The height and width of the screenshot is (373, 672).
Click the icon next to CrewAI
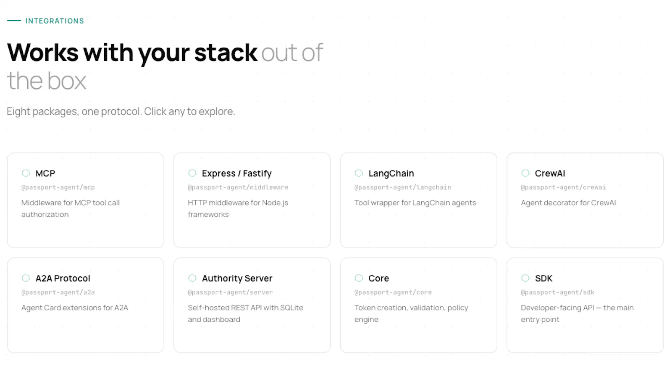pyautogui.click(x=525, y=173)
